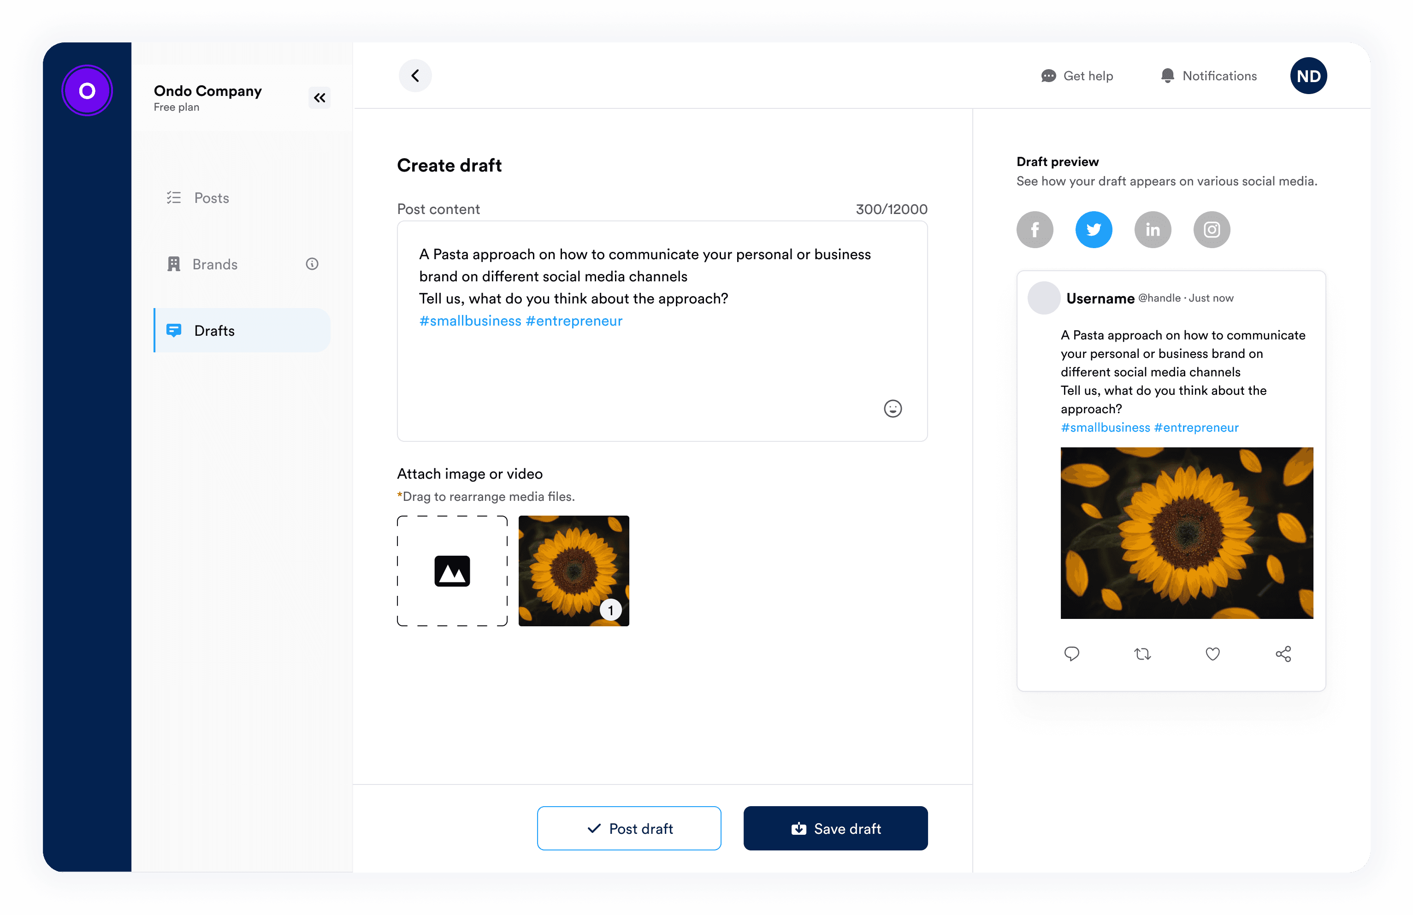Click the purple Ondo workspace logo
Image resolution: width=1413 pixels, height=915 pixels.
coord(87,90)
